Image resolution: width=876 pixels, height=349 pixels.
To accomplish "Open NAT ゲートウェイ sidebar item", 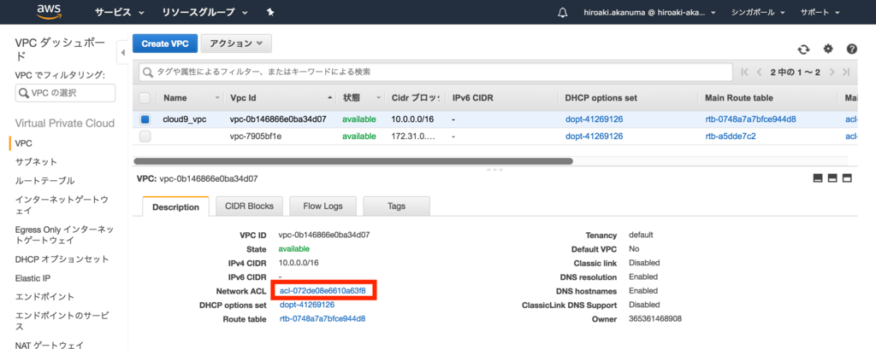I will [48, 344].
